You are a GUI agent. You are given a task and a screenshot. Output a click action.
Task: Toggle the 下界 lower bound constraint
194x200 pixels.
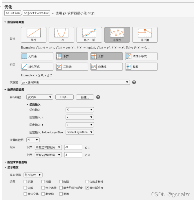[72, 56]
